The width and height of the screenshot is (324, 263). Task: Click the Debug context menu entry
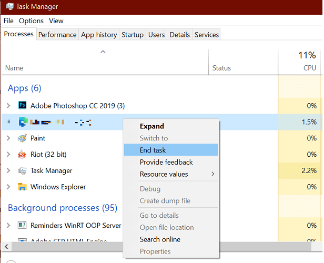coord(171,189)
